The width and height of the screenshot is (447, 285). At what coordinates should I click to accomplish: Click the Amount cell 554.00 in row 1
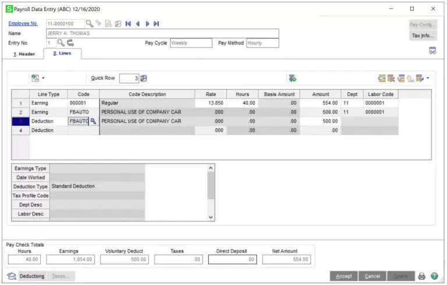pos(321,103)
